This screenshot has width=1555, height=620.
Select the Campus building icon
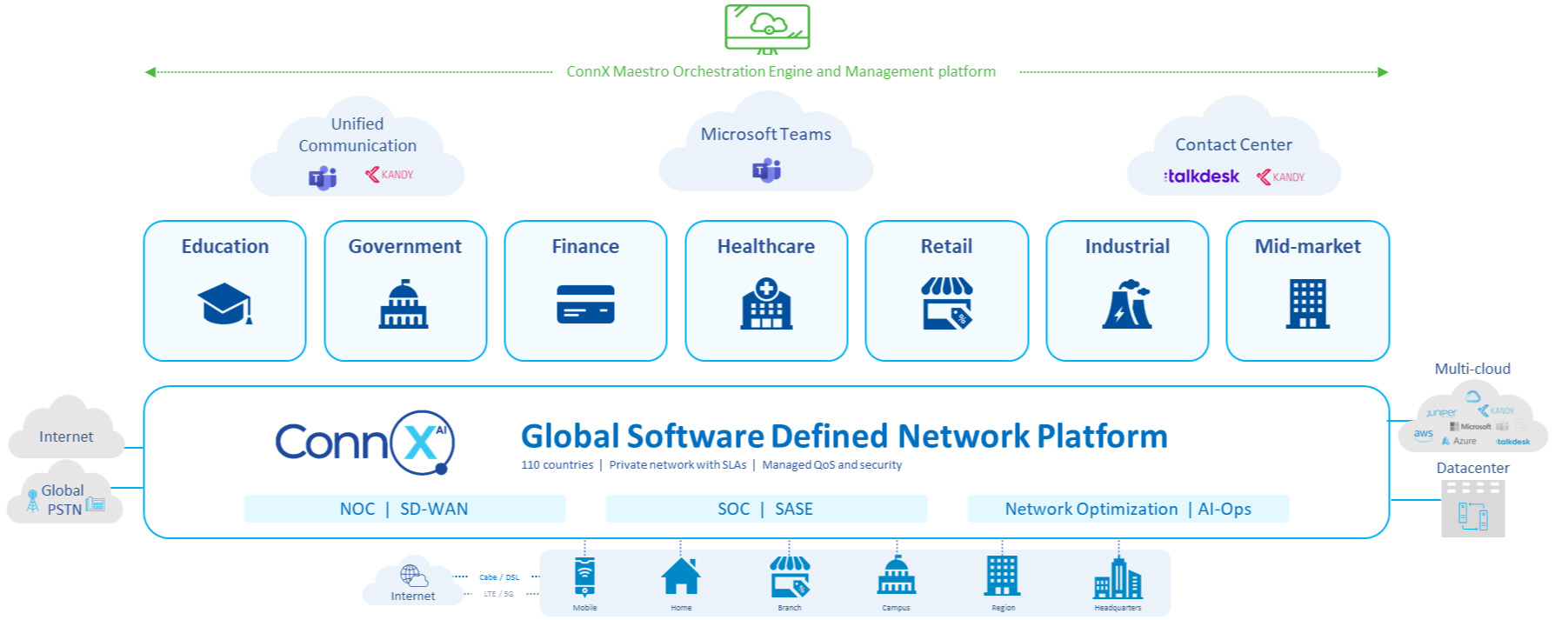pyautogui.click(x=896, y=576)
